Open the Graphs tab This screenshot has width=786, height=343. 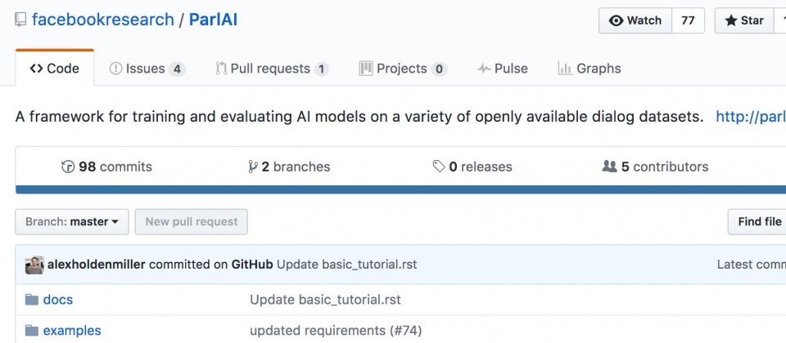[x=589, y=69]
